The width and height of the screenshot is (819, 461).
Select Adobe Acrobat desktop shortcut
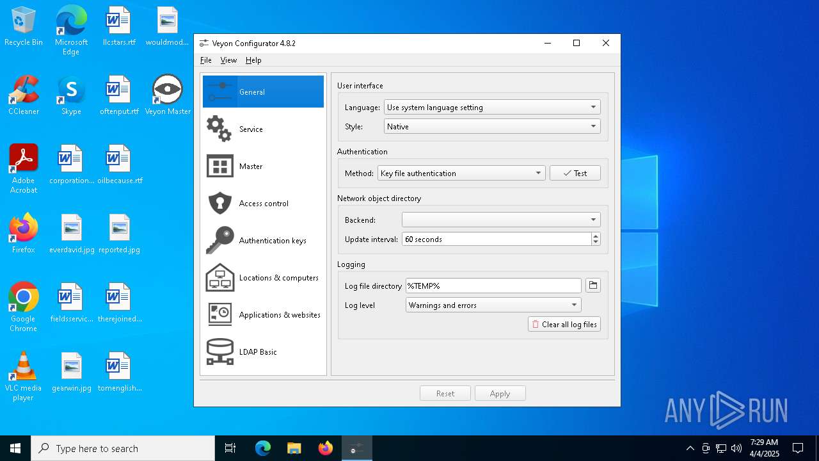tap(24, 169)
